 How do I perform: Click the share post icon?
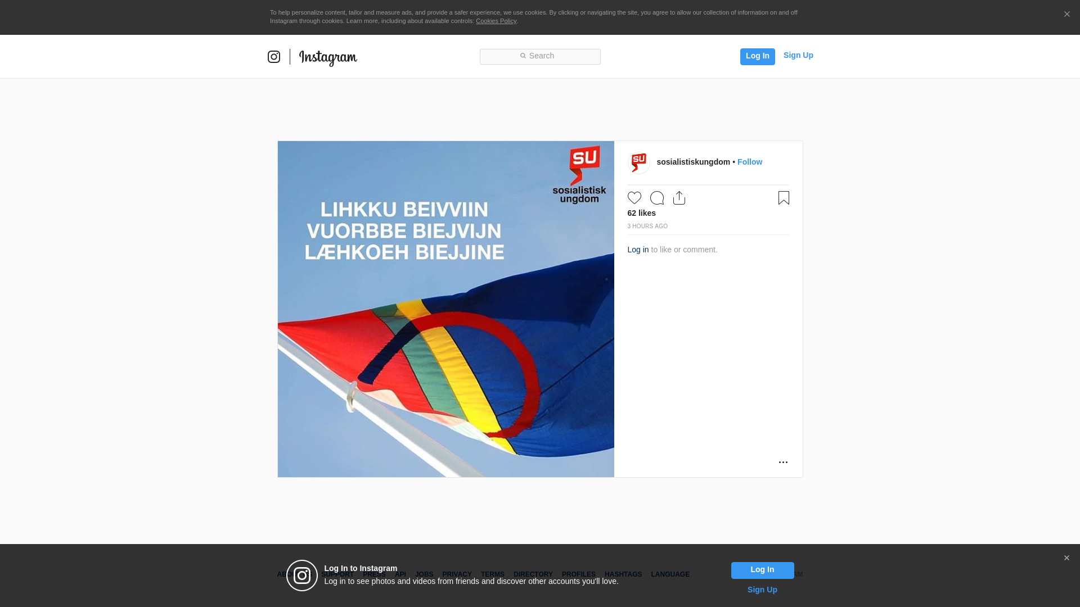point(679,198)
